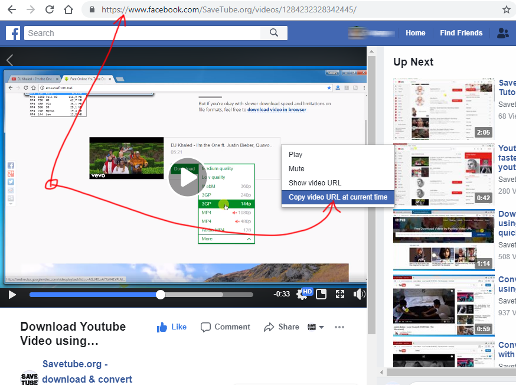Click the Find Friends link
Image resolution: width=516 pixels, height=385 pixels.
coord(461,33)
